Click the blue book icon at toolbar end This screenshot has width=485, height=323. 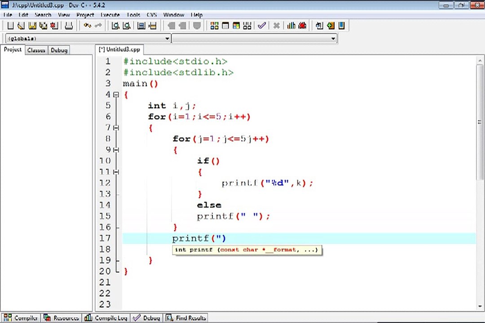point(341,26)
